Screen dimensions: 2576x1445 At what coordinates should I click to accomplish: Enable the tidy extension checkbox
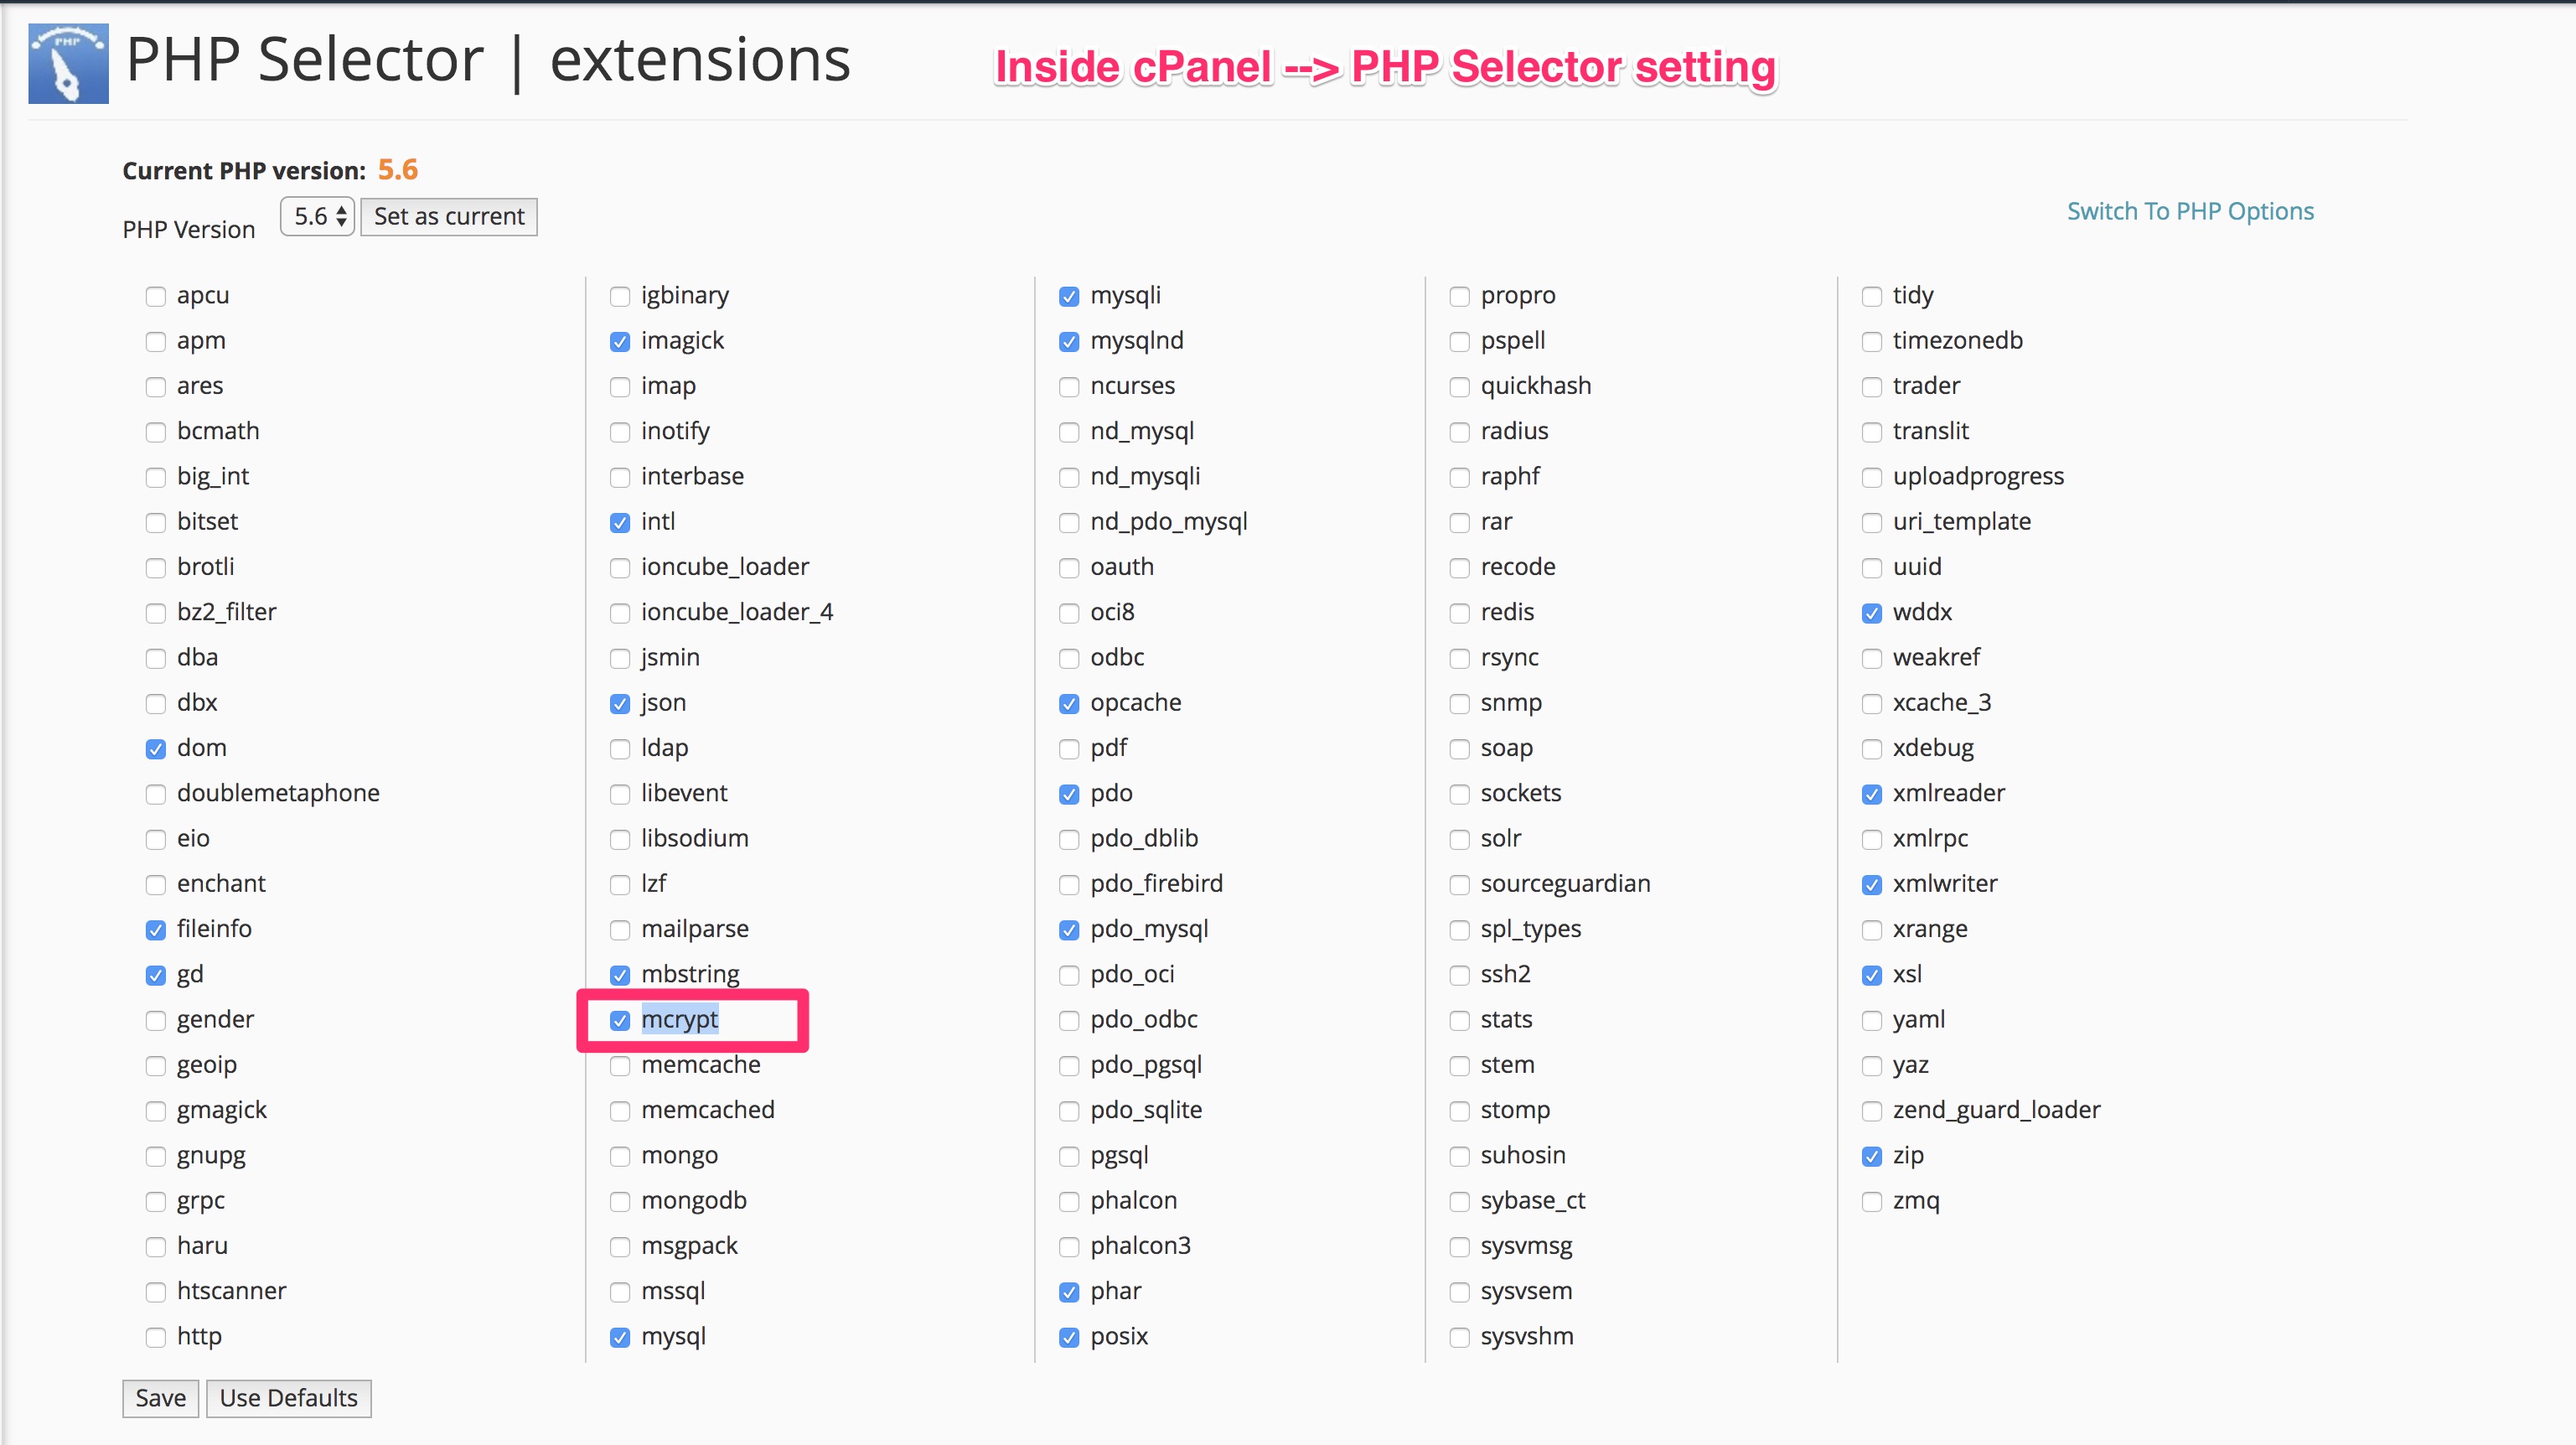[x=1871, y=296]
